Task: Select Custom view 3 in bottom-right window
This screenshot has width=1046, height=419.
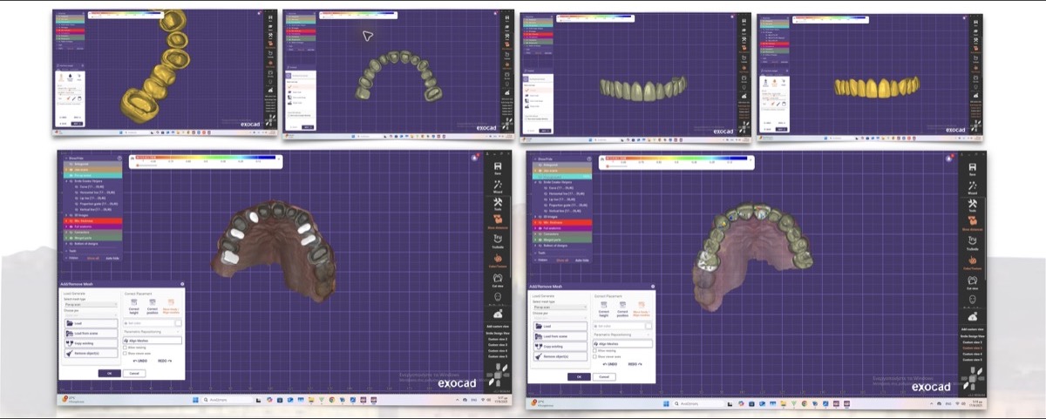Action: click(972, 347)
